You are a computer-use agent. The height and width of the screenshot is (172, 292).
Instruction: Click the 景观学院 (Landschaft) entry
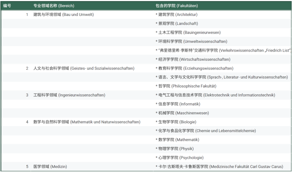pos(177,23)
